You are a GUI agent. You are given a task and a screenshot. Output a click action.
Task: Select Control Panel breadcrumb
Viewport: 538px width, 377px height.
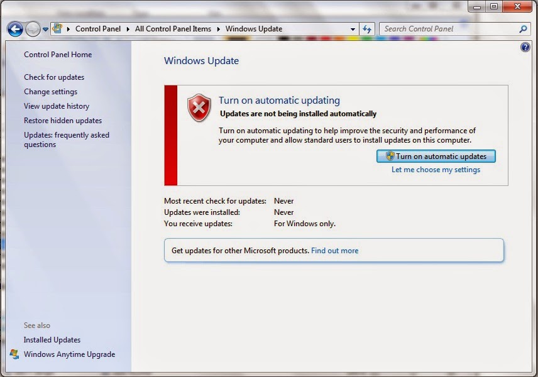pos(98,29)
